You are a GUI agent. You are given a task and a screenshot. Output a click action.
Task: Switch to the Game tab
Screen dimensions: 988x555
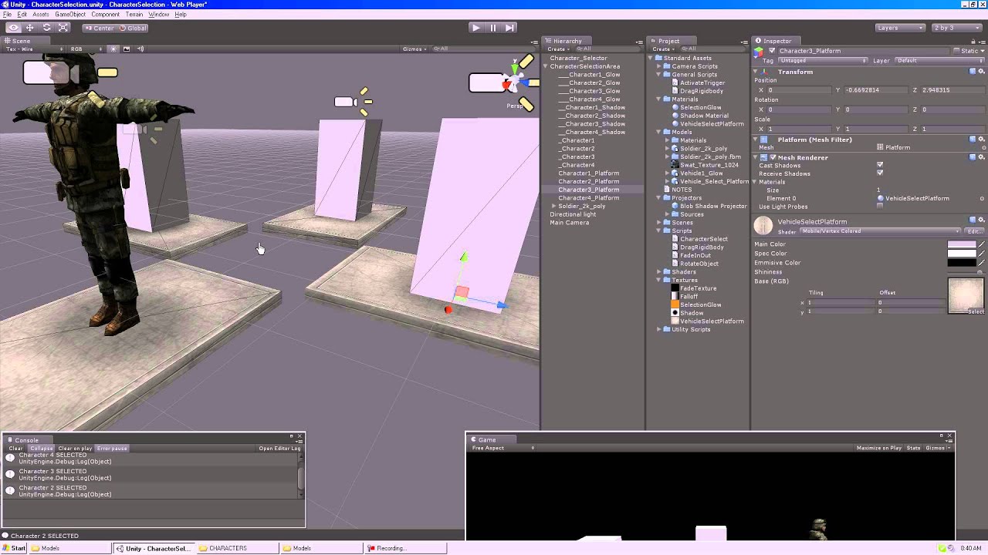tap(487, 439)
